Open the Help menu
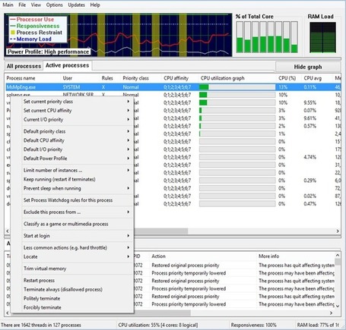 (95, 5)
